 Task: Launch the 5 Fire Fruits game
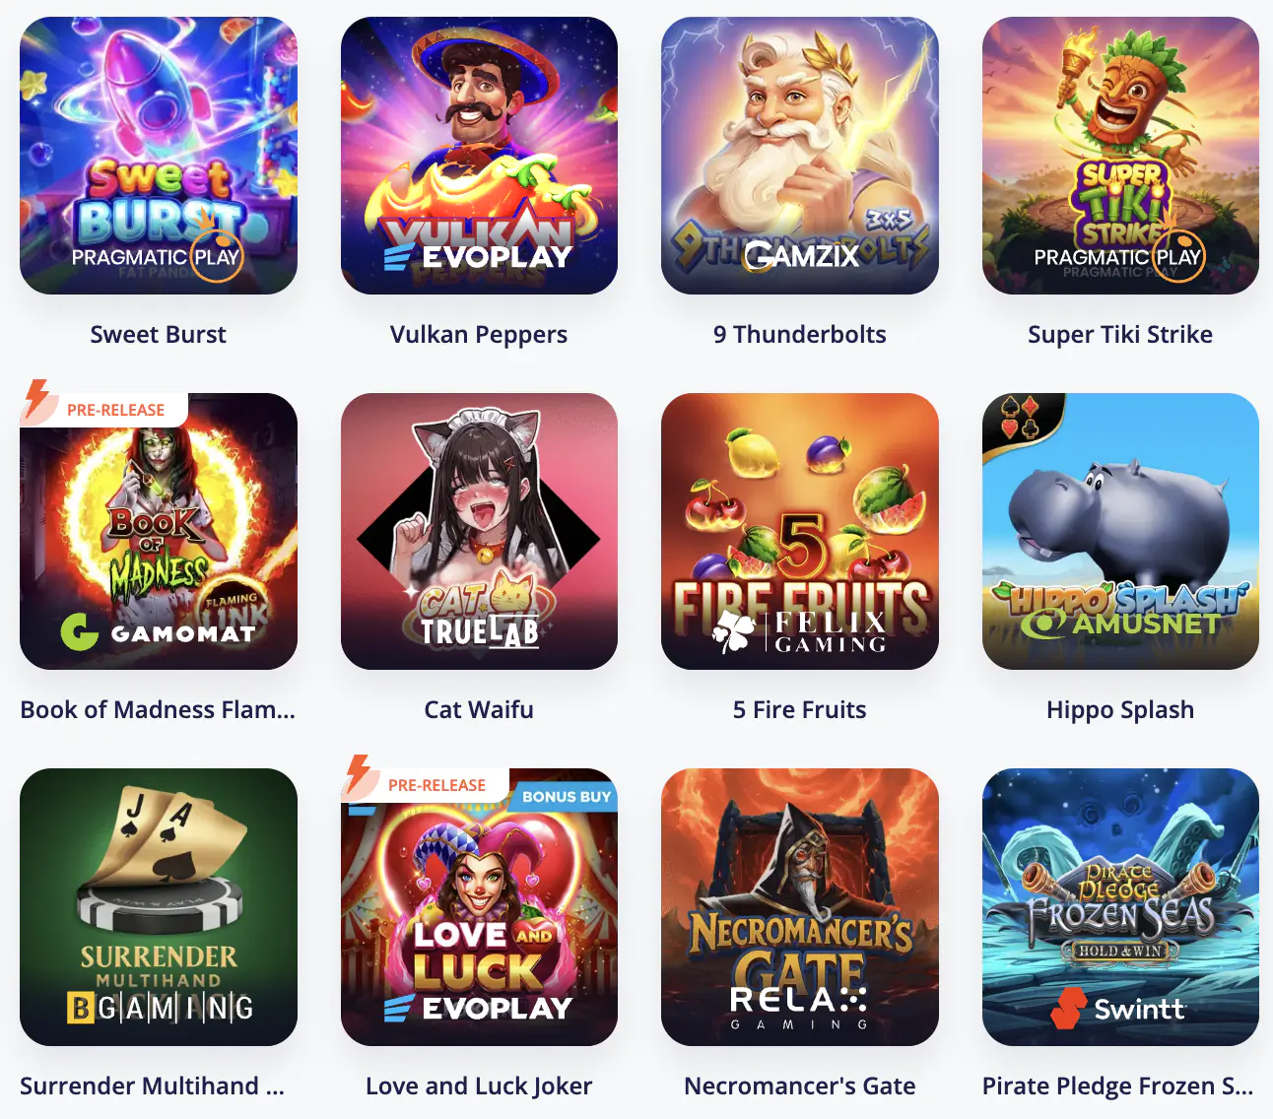[x=800, y=532]
